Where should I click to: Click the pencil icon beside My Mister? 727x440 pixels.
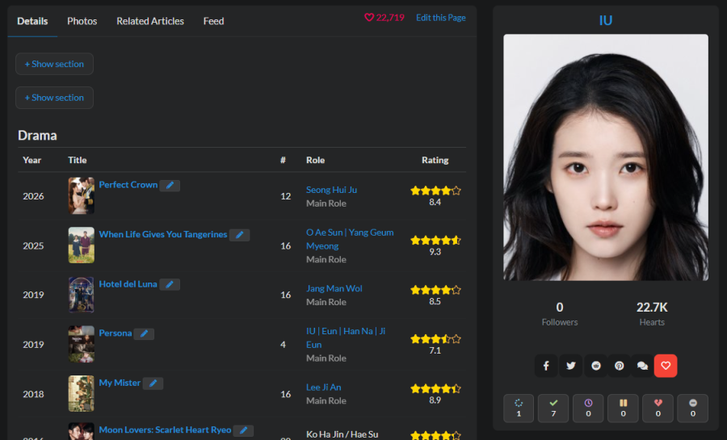pyautogui.click(x=153, y=383)
